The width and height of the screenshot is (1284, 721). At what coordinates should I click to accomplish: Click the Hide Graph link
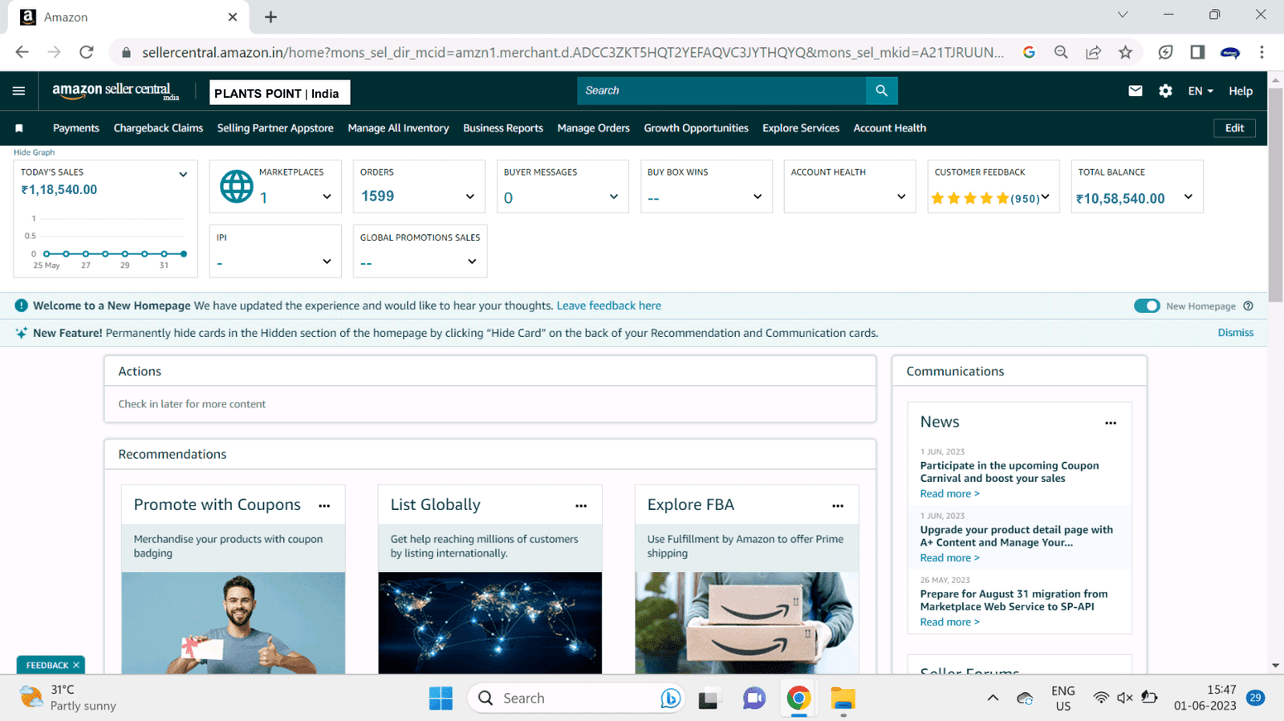click(x=34, y=152)
